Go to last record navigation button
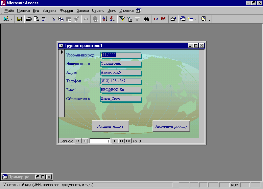Viewport: 263px width, 189px height. click(x=121, y=141)
